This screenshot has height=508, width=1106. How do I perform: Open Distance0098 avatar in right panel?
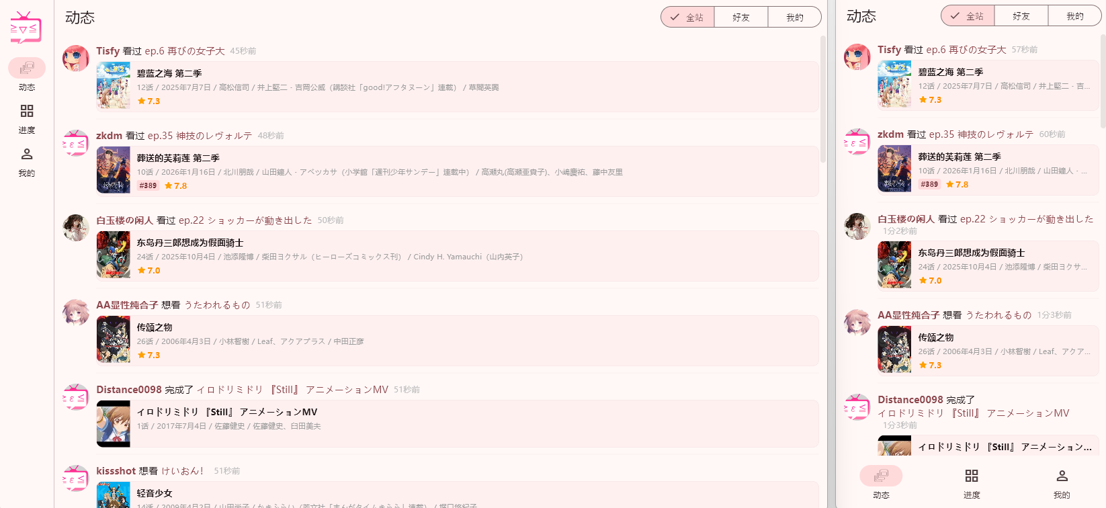857,407
